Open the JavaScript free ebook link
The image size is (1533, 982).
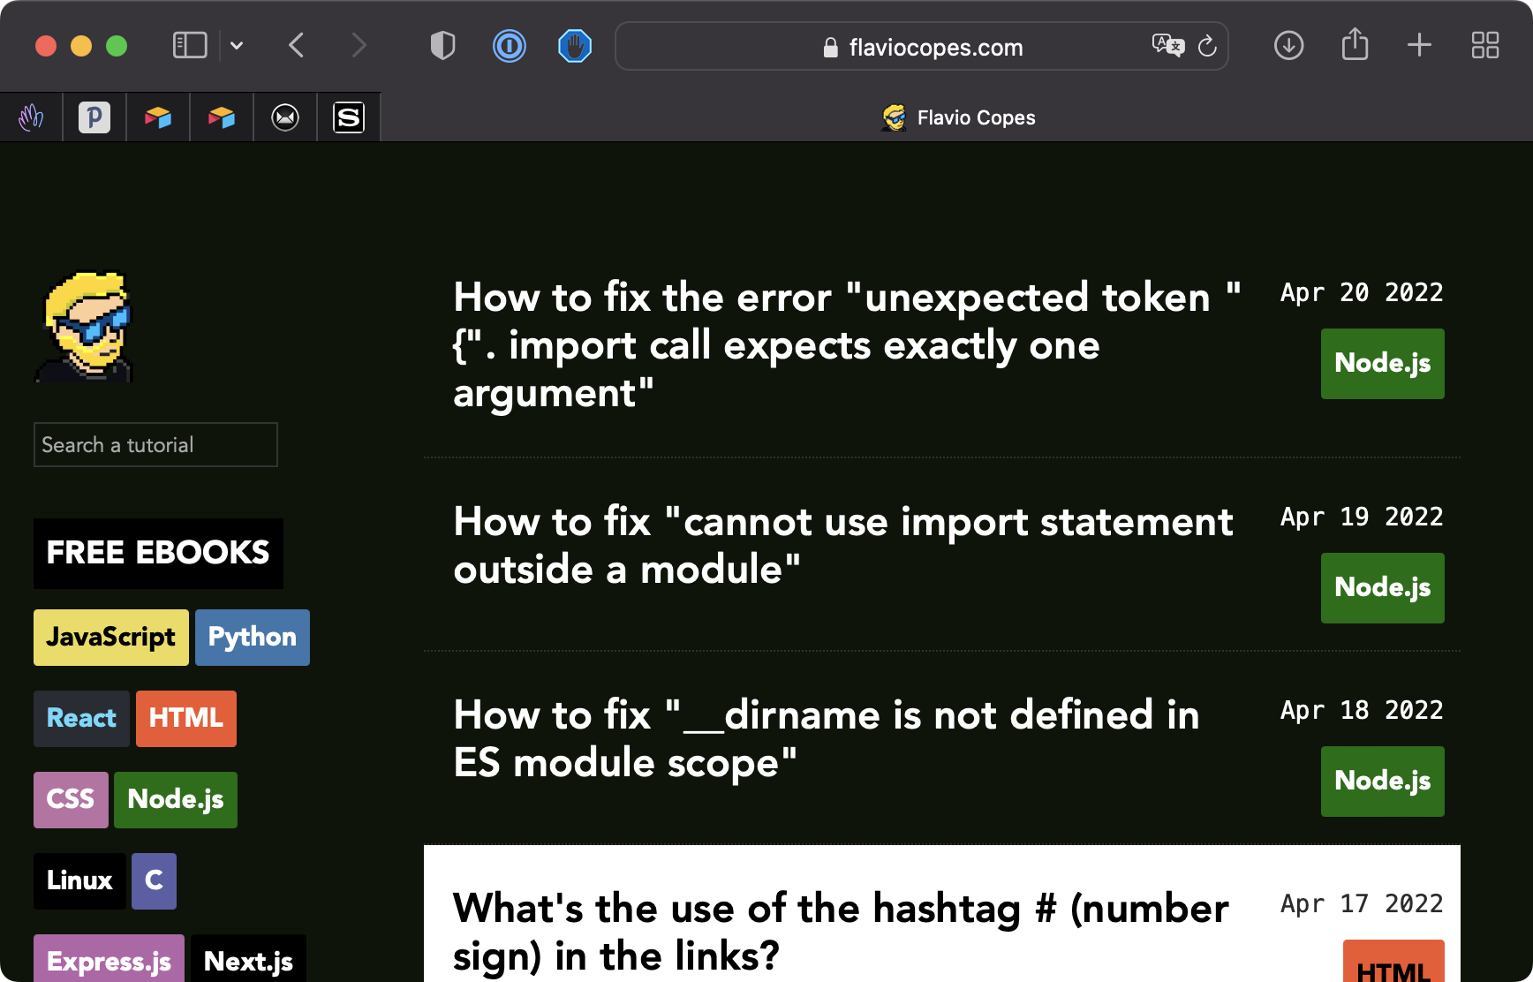pos(111,638)
